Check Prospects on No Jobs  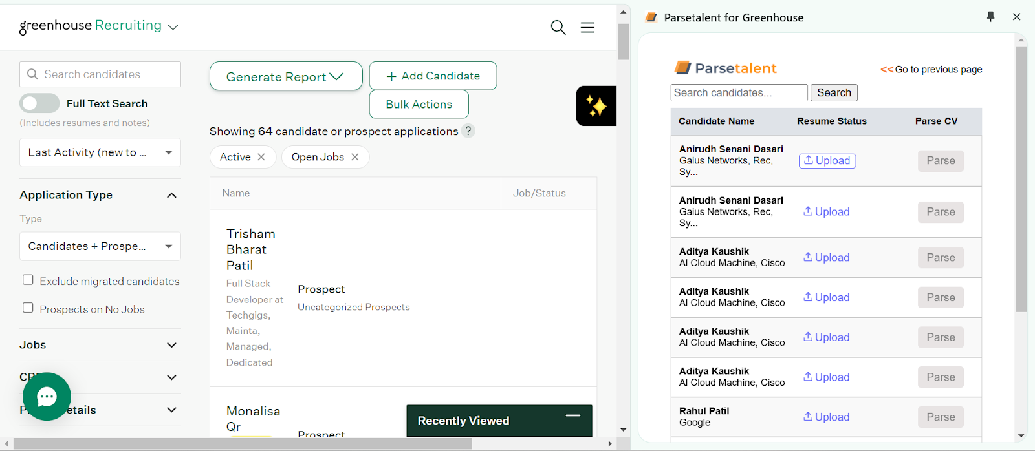[28, 308]
